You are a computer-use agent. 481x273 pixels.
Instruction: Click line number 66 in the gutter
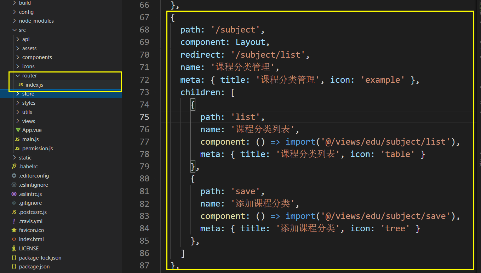[x=144, y=5]
